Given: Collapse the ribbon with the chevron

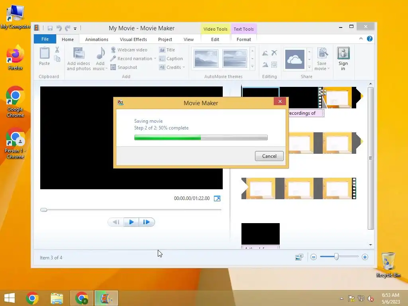Looking at the screenshot, I should coord(361,39).
